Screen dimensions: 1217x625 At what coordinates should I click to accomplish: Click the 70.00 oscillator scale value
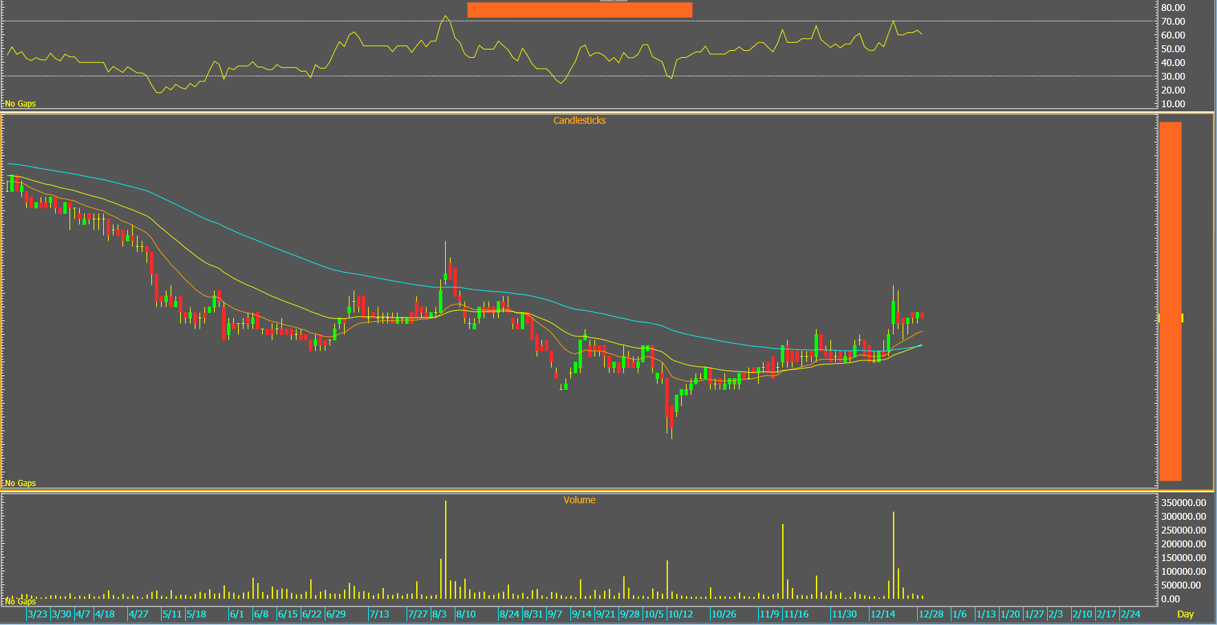click(1173, 21)
